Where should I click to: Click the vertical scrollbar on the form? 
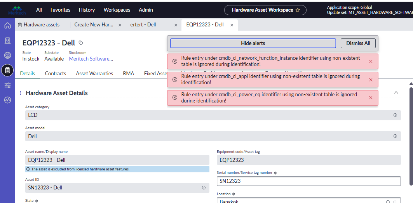pyautogui.click(x=411, y=136)
